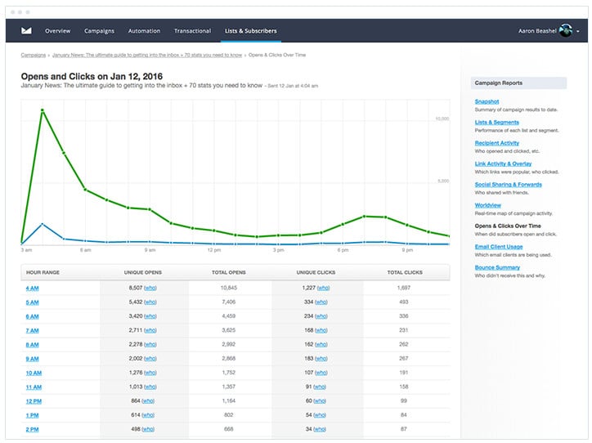Click who link beside 5,432 unique opens
Image resolution: width=592 pixels, height=443 pixels.
coord(150,302)
